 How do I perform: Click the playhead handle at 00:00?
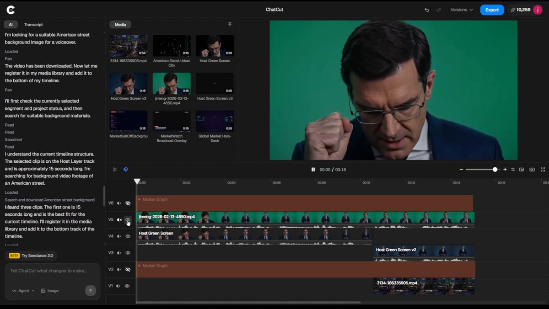(x=137, y=181)
